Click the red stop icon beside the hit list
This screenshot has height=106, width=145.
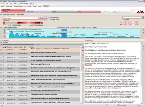click(x=83, y=50)
